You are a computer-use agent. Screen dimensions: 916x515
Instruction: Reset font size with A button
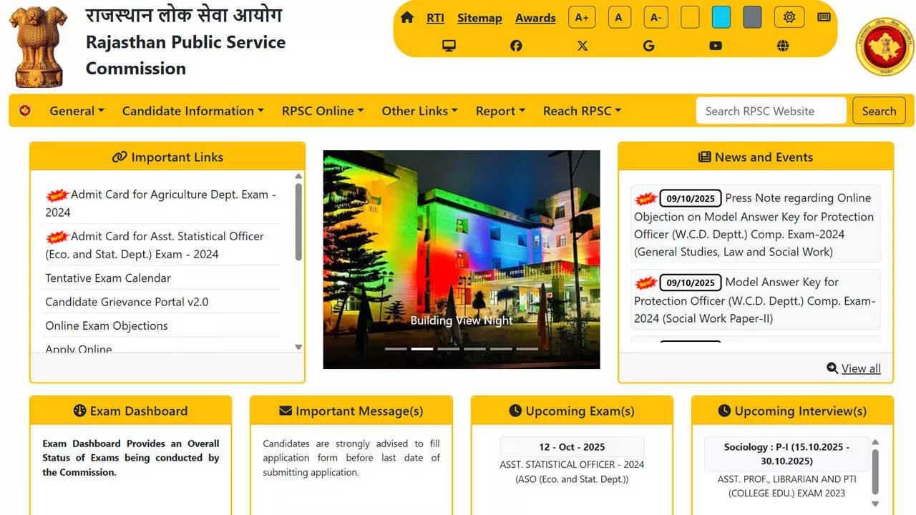tap(619, 17)
